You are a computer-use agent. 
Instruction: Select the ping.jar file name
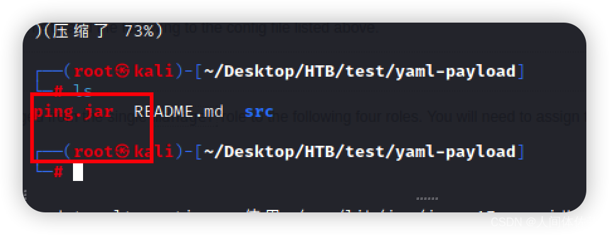click(74, 112)
